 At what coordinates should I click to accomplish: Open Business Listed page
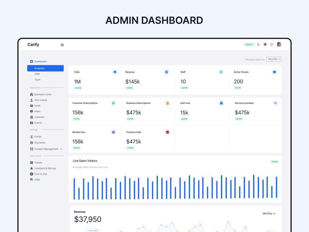(43, 94)
